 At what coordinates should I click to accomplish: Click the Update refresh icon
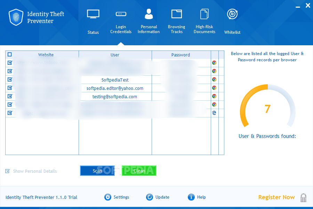(149, 197)
